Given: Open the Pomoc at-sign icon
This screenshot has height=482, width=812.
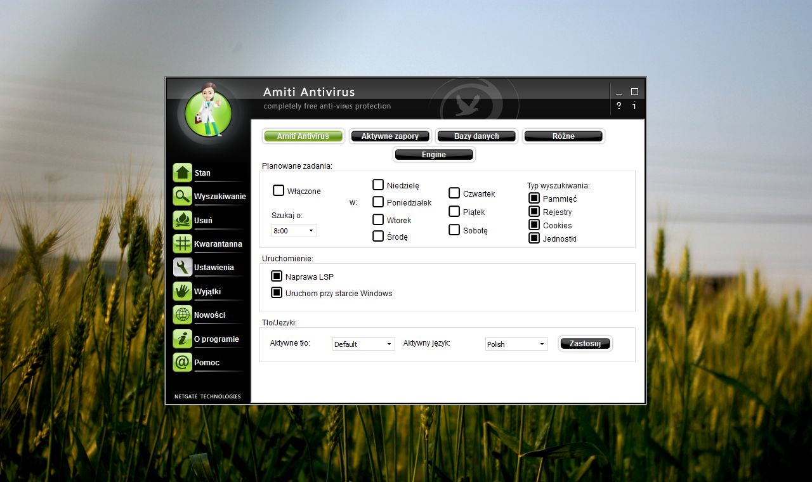Looking at the screenshot, I should tap(183, 362).
